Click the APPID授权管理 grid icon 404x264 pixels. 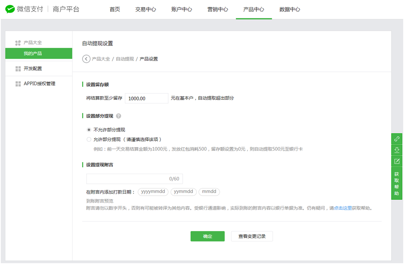(18, 84)
